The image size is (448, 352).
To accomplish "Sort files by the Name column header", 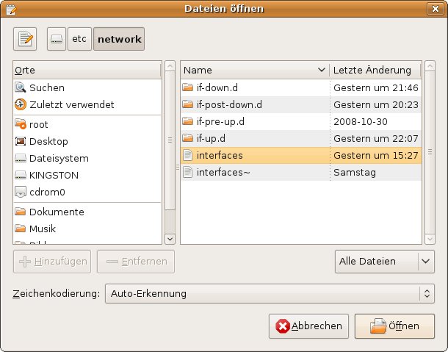I will pyautogui.click(x=254, y=71).
